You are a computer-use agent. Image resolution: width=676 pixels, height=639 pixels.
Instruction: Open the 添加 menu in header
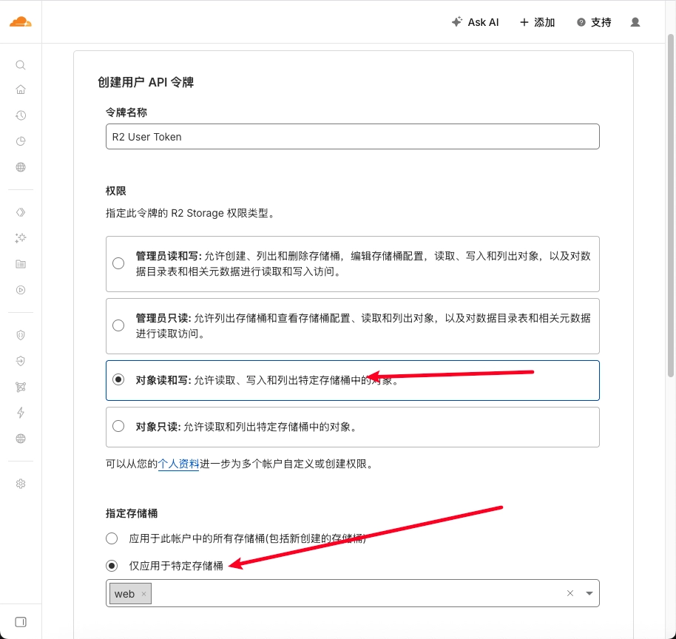point(538,22)
